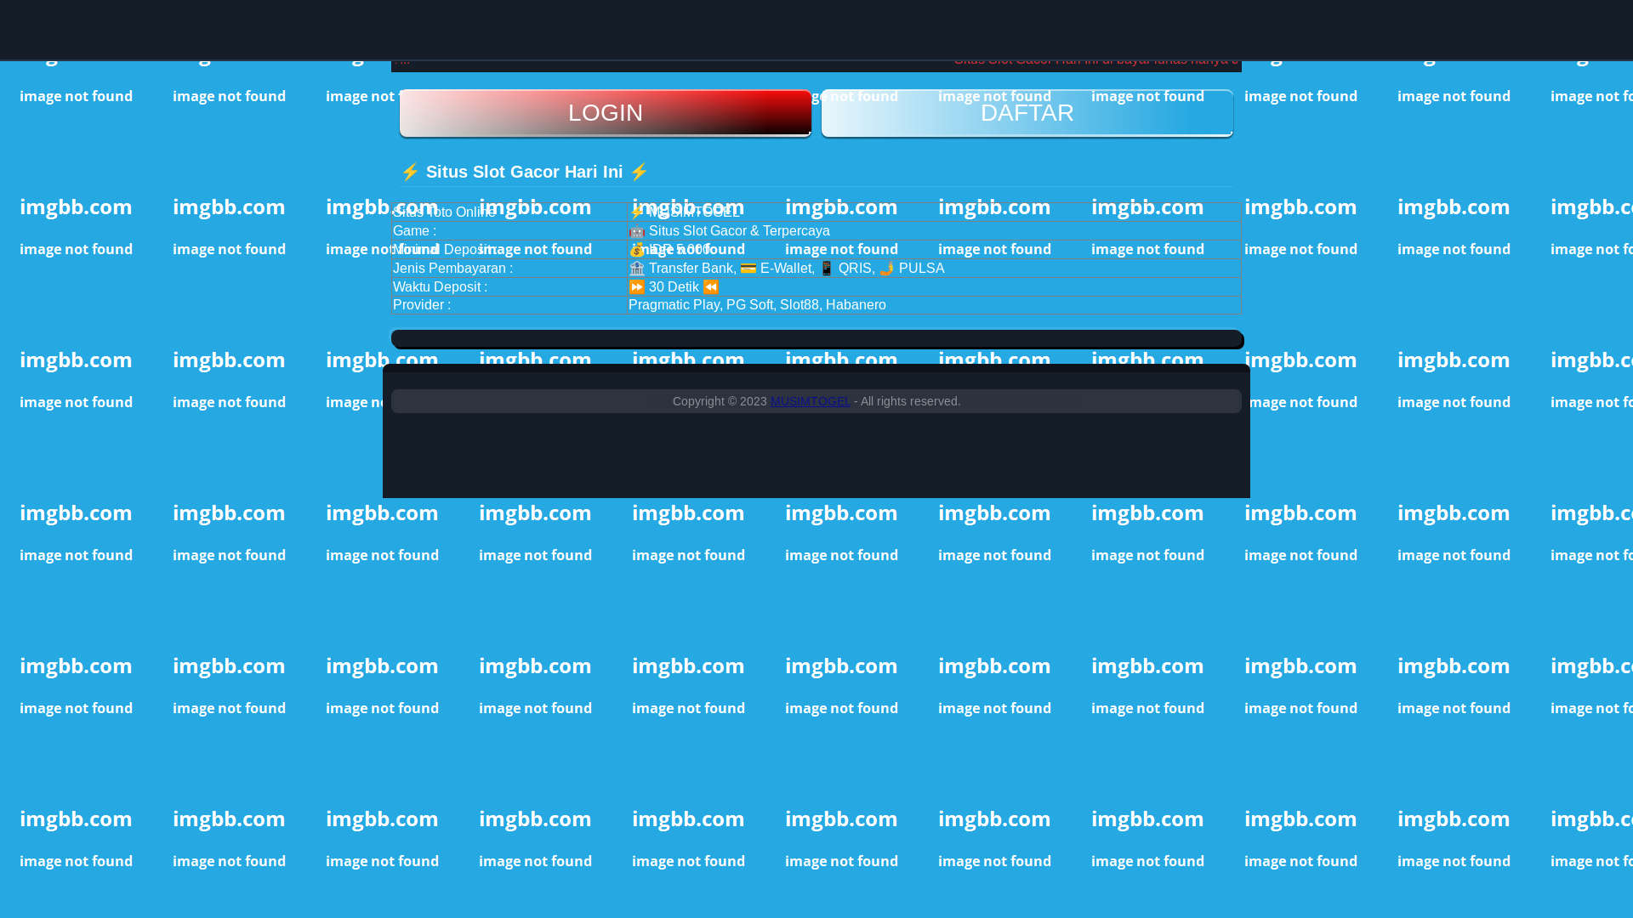
Task: Click the PULSA payment text
Action: (921, 268)
